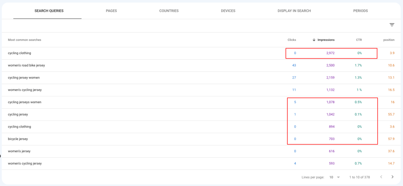Click the 3.9 position value
The height and width of the screenshot is (186, 403).
pyautogui.click(x=392, y=53)
